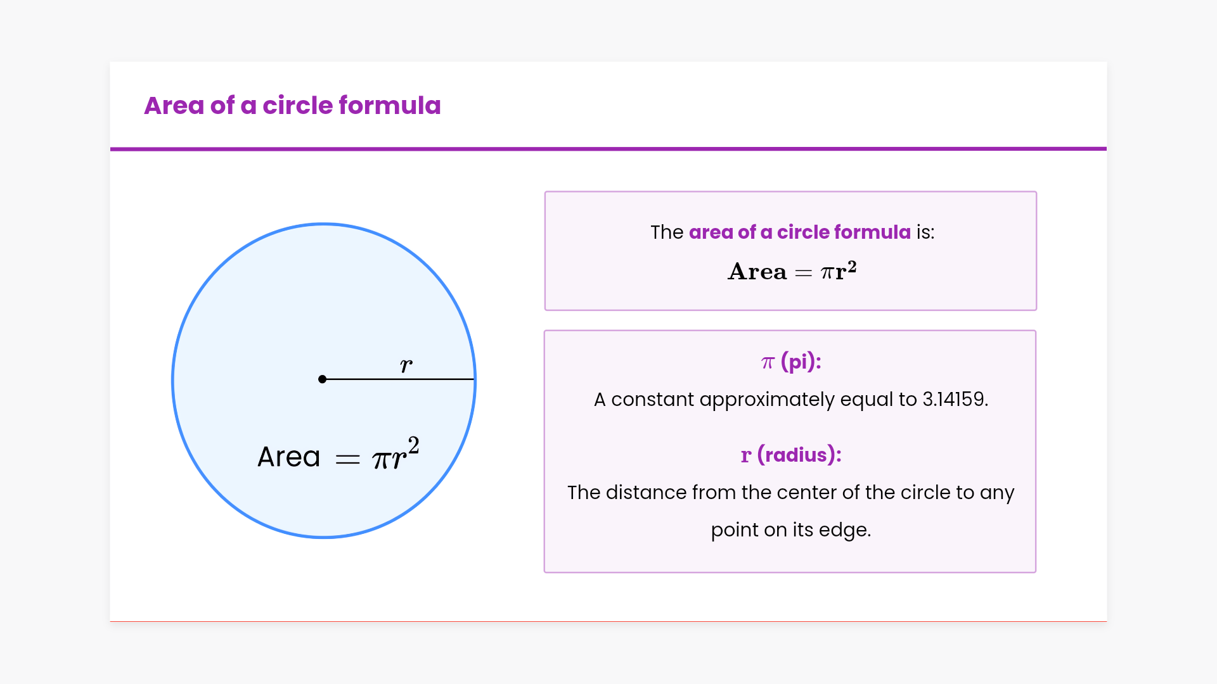
Task: Click the serif r in the radius heading
Action: [x=746, y=455]
